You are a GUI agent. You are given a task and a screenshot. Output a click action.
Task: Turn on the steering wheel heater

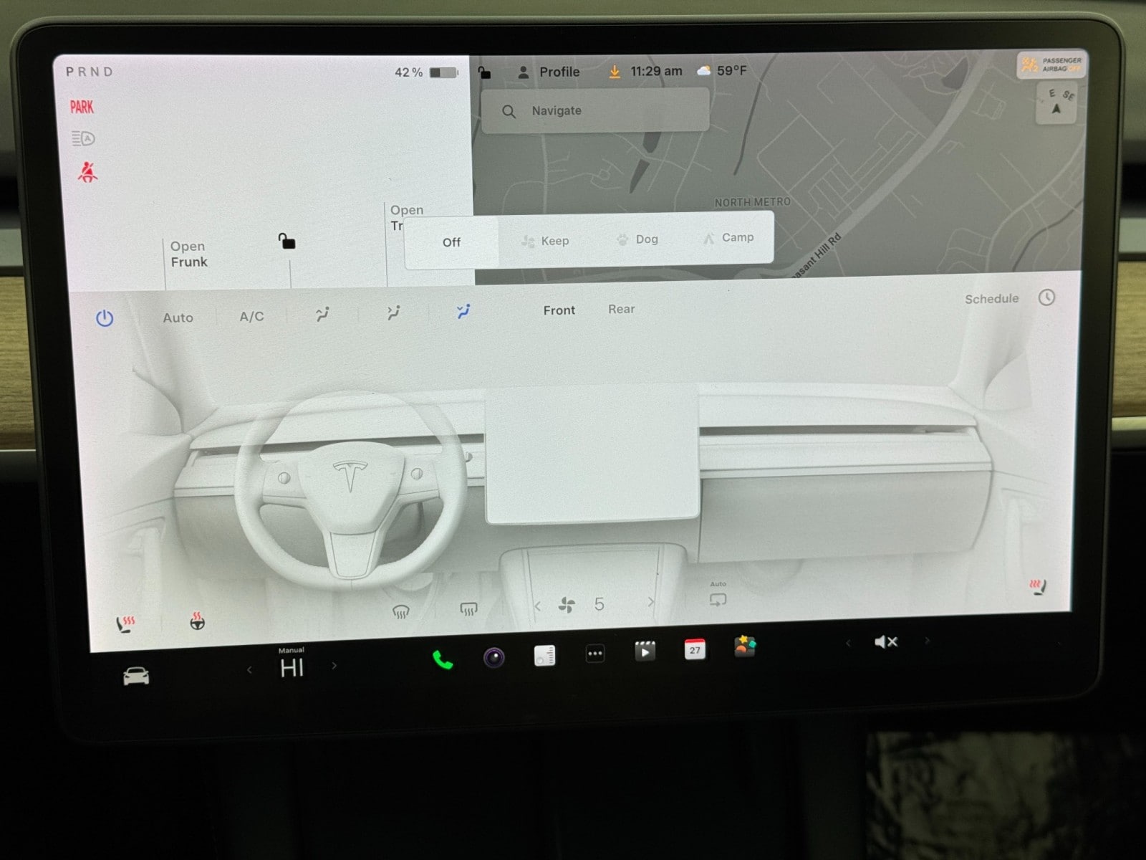tap(197, 621)
